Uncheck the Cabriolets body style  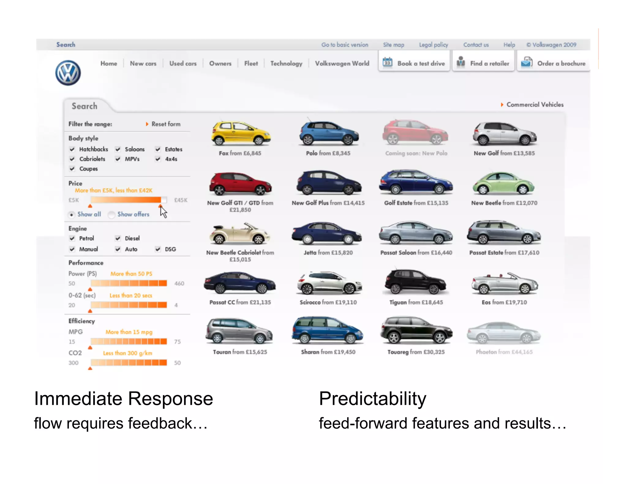72,159
